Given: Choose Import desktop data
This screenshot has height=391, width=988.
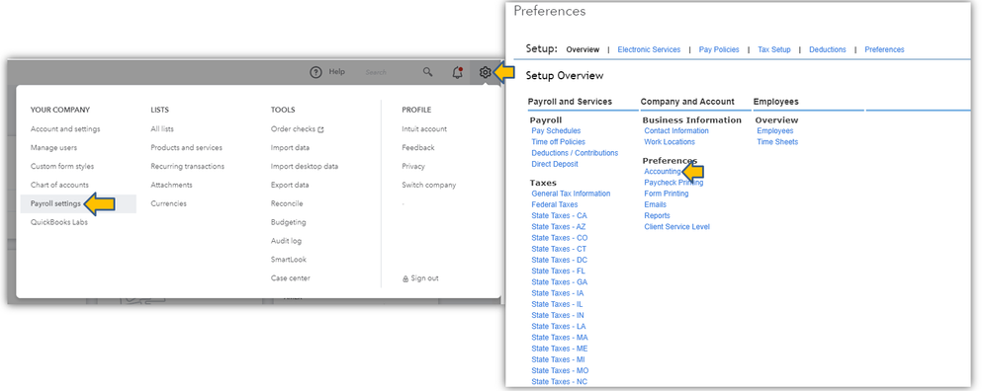Looking at the screenshot, I should tap(305, 167).
